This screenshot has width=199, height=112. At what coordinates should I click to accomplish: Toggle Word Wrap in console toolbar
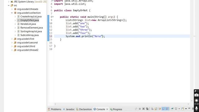(x=160, y=109)
